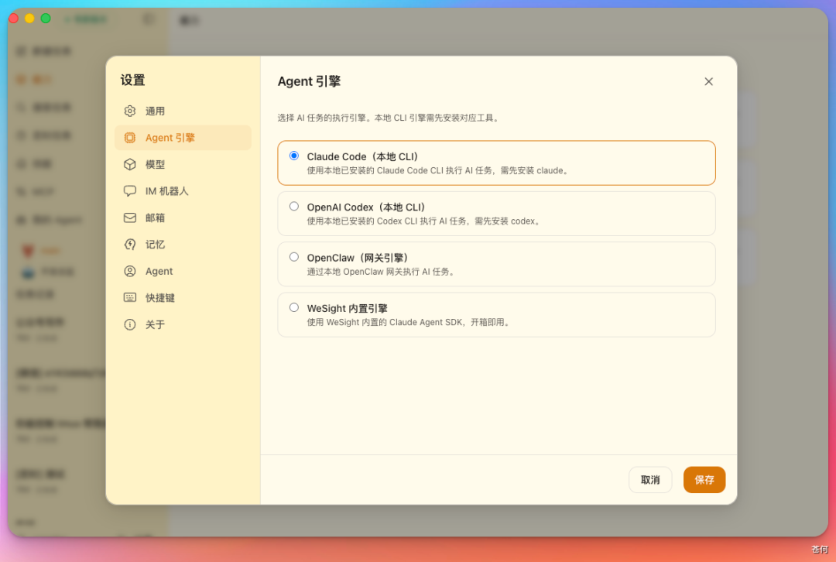
Task: Click the chip icon beside Agent 引擎
Action: pyautogui.click(x=129, y=137)
